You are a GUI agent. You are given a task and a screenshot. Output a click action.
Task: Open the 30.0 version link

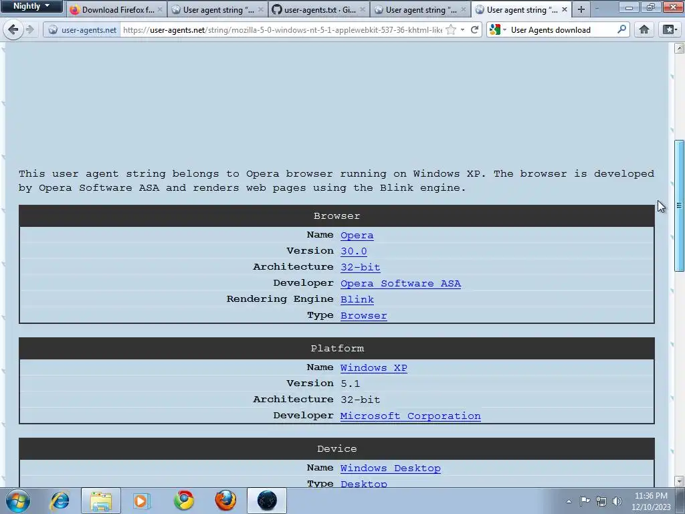[353, 251]
